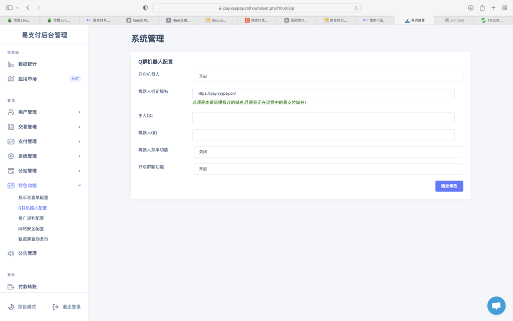
Task: Click the 确定修改 confirm button
Action: 449,186
